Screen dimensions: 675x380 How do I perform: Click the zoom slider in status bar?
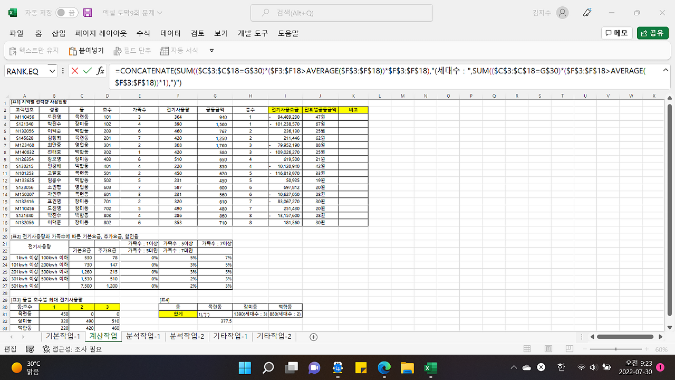click(x=617, y=349)
